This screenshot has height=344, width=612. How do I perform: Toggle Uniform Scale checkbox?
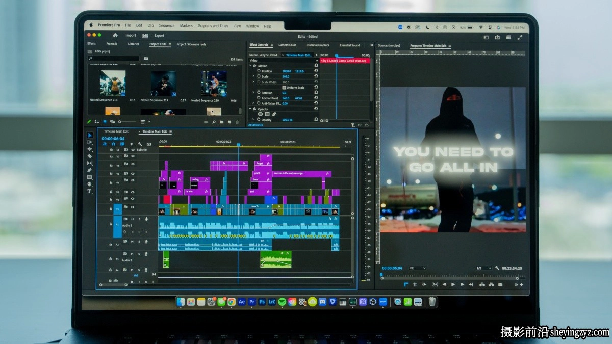click(284, 87)
